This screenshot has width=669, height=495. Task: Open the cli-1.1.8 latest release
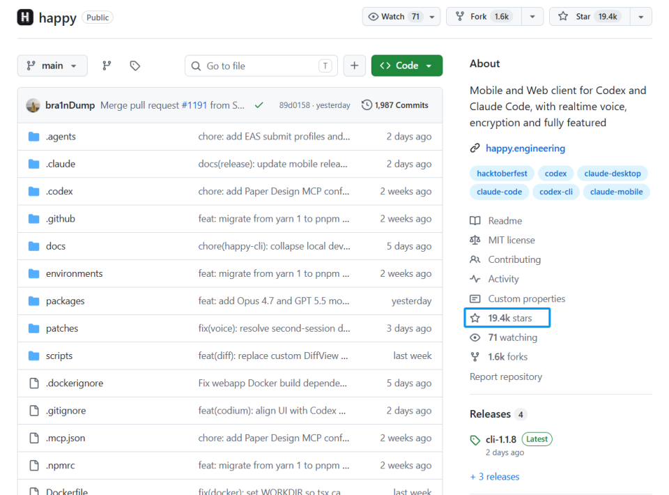click(x=501, y=439)
